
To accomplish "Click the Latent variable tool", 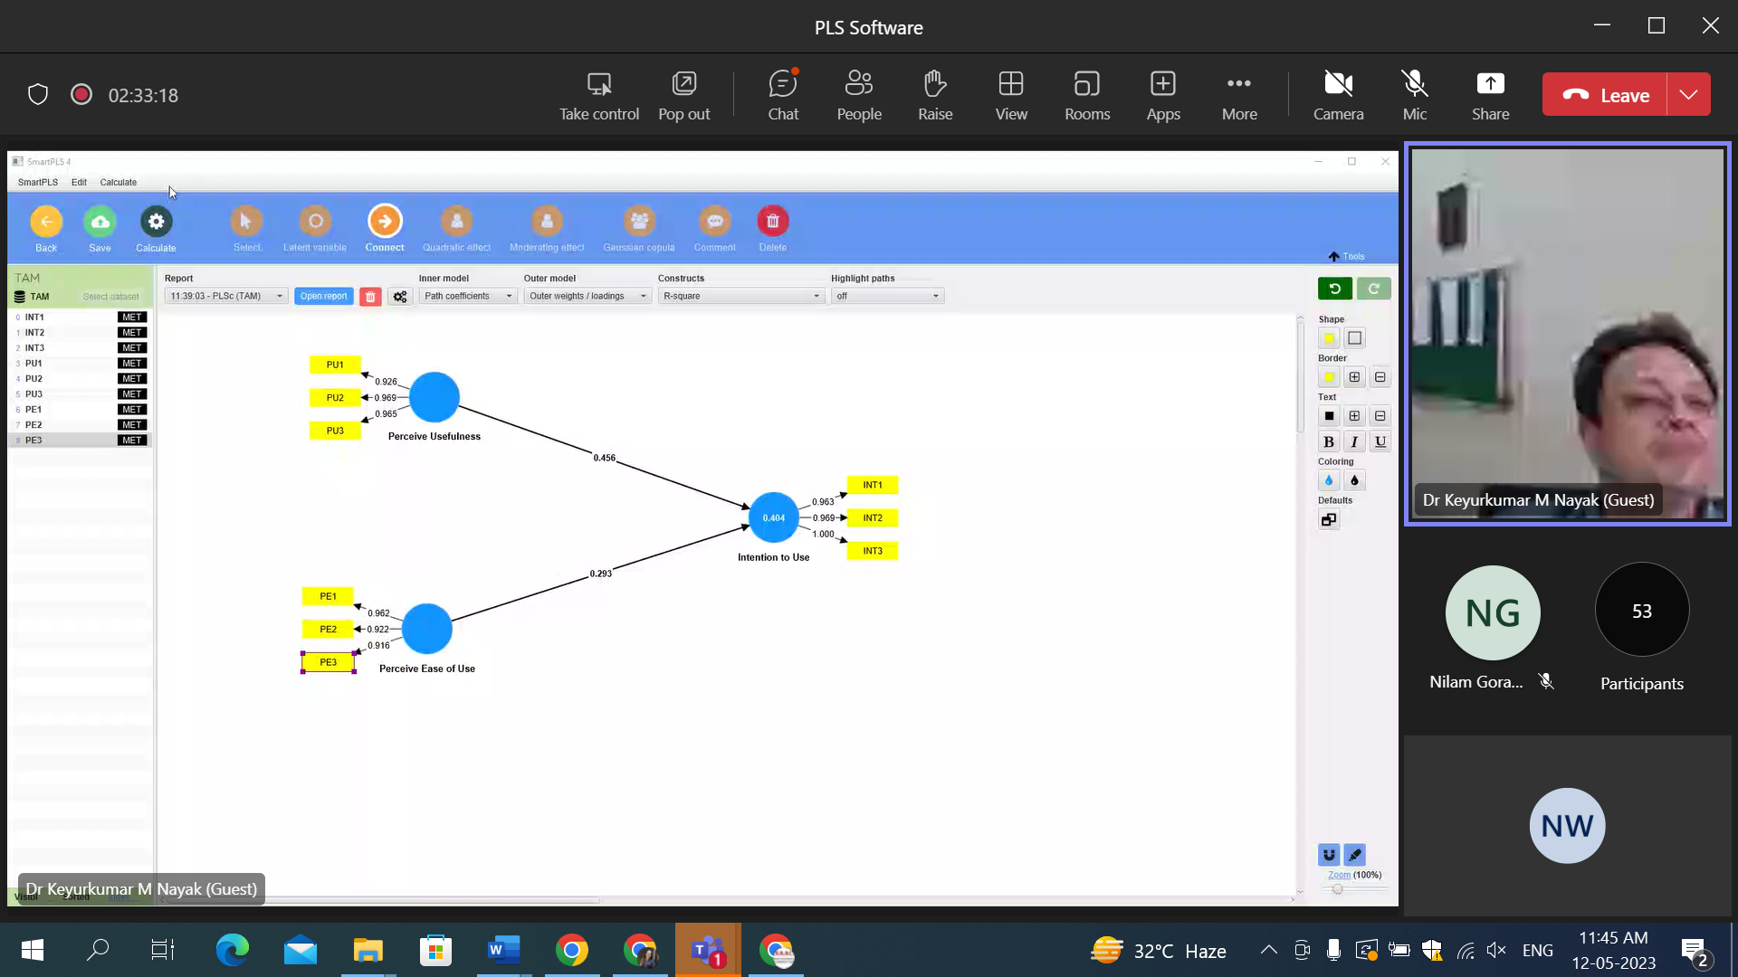I will (315, 222).
